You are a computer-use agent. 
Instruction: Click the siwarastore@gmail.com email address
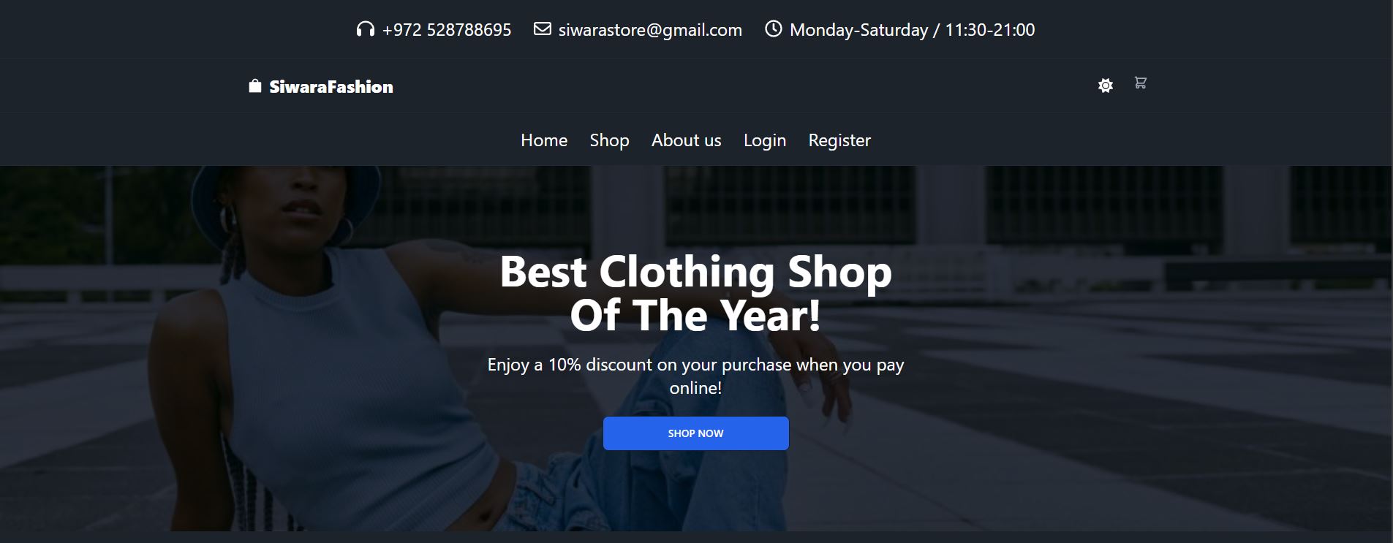pyautogui.click(x=650, y=30)
